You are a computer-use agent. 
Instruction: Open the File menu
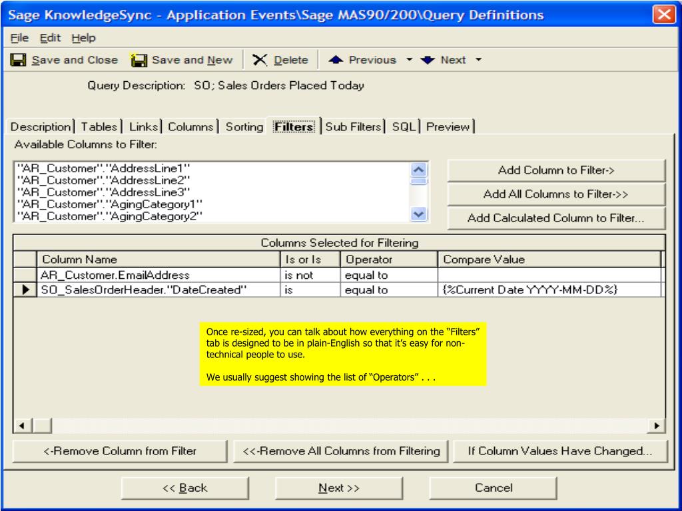coord(19,38)
